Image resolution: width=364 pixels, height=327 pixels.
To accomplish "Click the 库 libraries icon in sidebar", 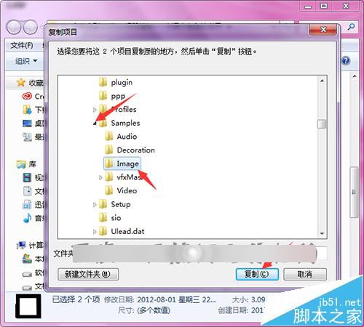I will (x=21, y=164).
